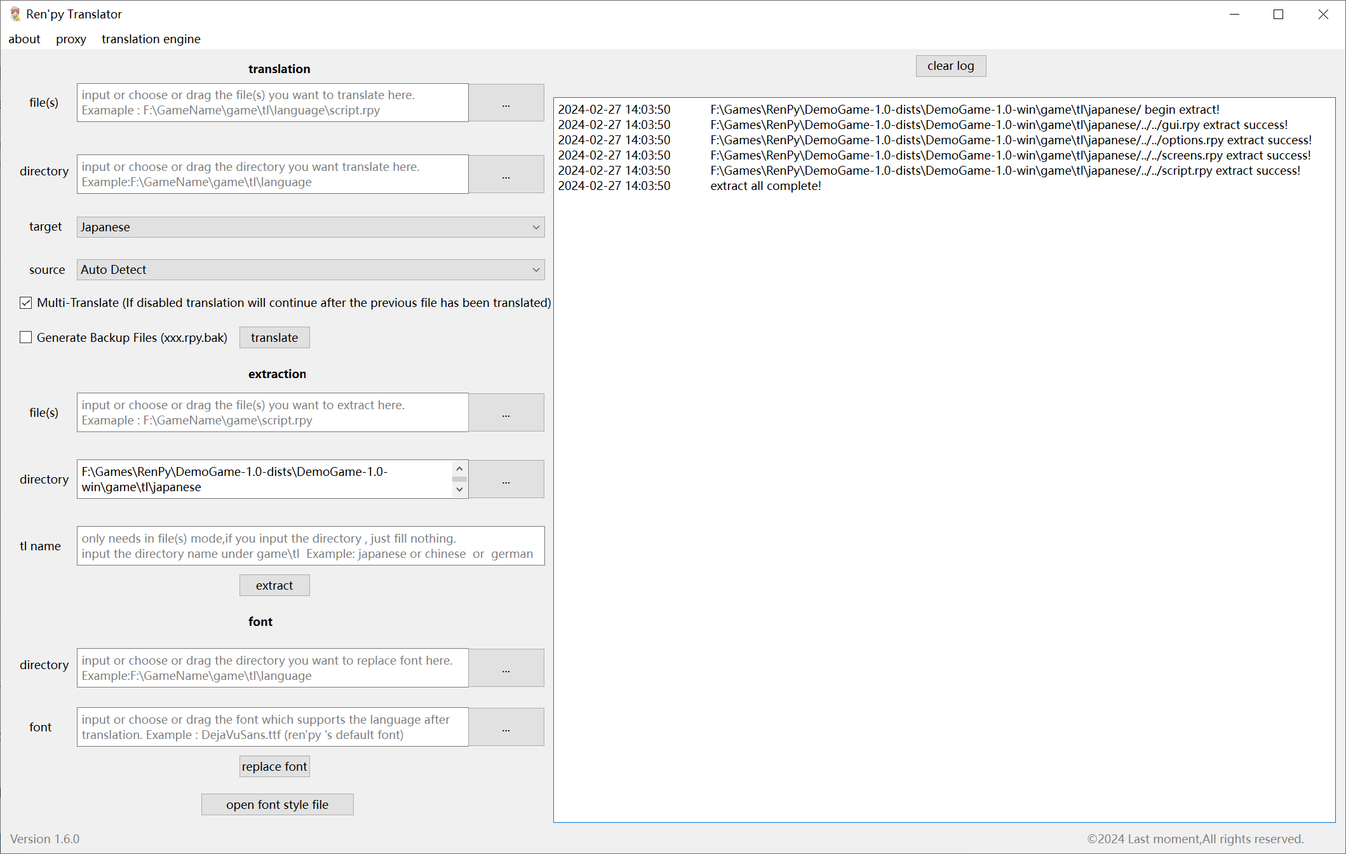
Task: Click the 'translation' section heading
Action: tap(279, 69)
